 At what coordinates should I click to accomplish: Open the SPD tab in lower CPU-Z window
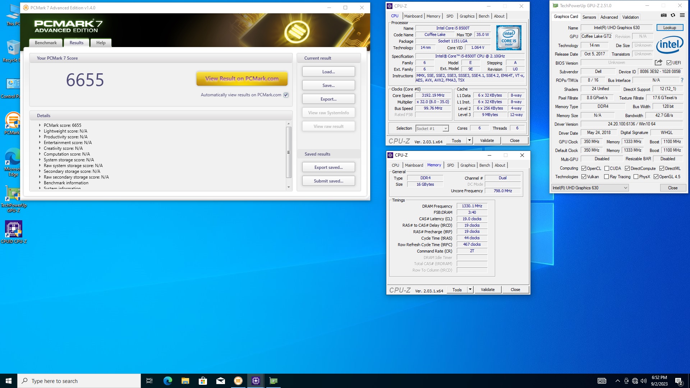(x=451, y=165)
